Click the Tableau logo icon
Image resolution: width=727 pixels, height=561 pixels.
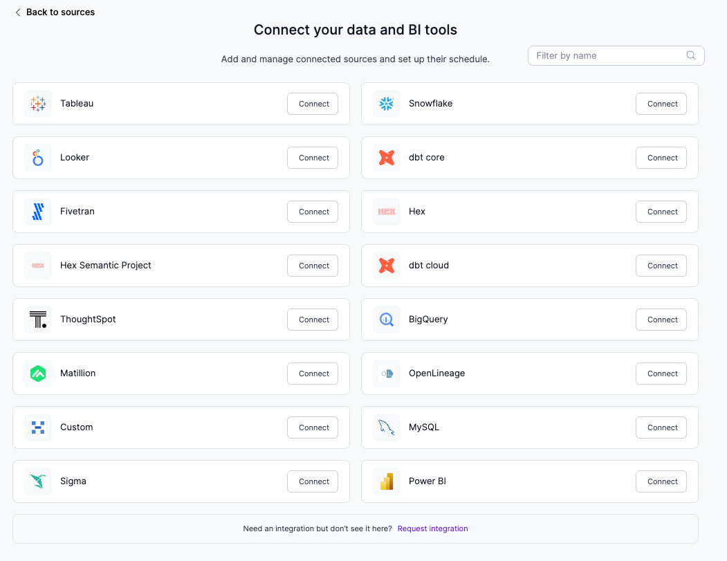[38, 104]
